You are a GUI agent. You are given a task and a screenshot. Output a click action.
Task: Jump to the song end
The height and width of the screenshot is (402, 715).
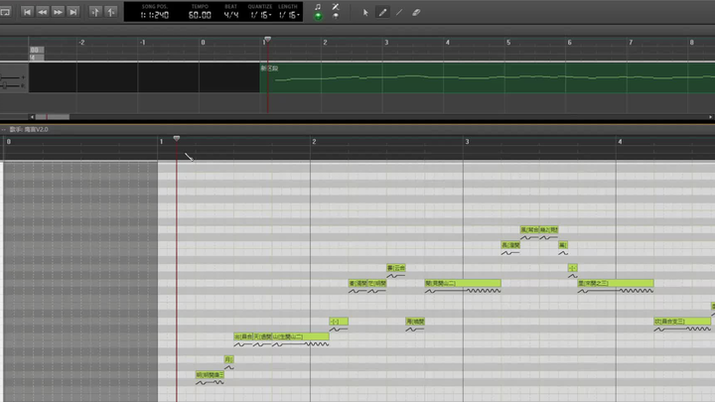72,12
